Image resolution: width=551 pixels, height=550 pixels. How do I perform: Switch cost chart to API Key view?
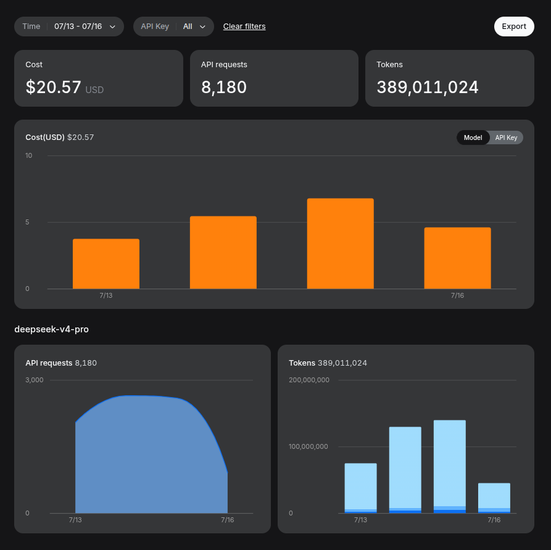[x=506, y=137]
